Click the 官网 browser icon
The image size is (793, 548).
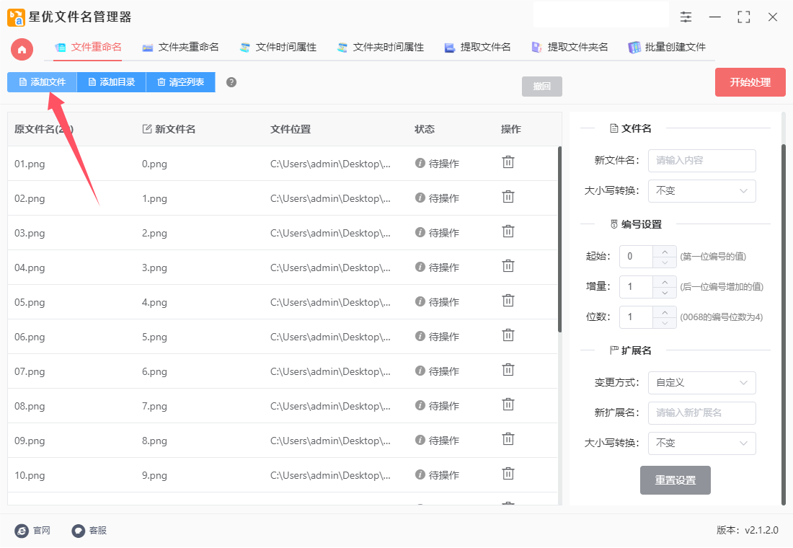pos(22,531)
